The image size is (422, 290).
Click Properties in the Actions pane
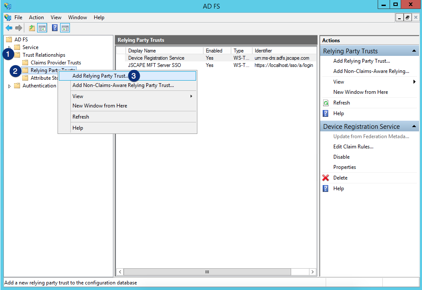pyautogui.click(x=344, y=167)
